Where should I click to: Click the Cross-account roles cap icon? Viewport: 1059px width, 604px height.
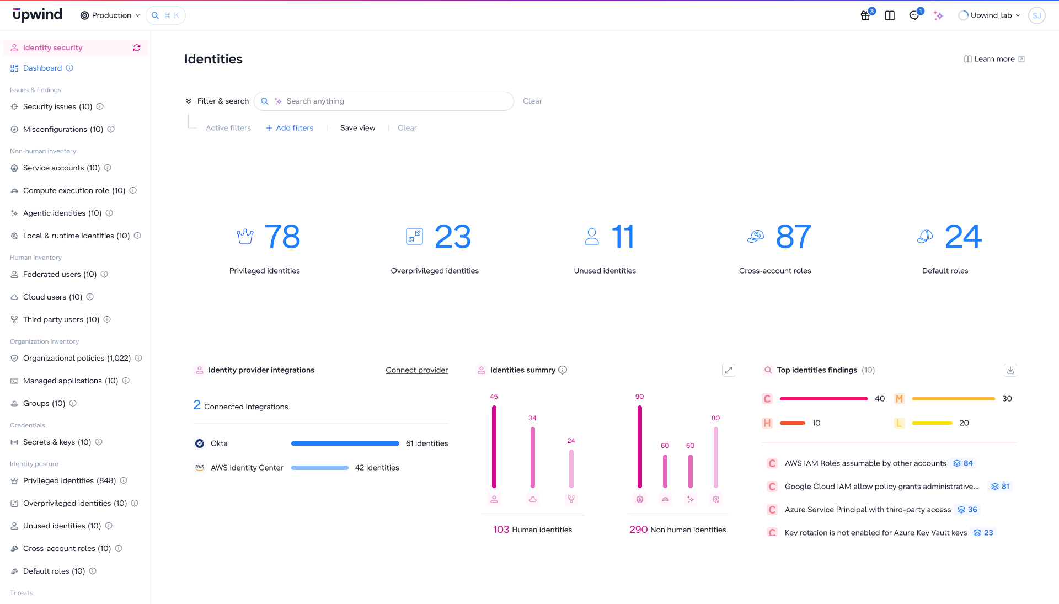tap(756, 237)
